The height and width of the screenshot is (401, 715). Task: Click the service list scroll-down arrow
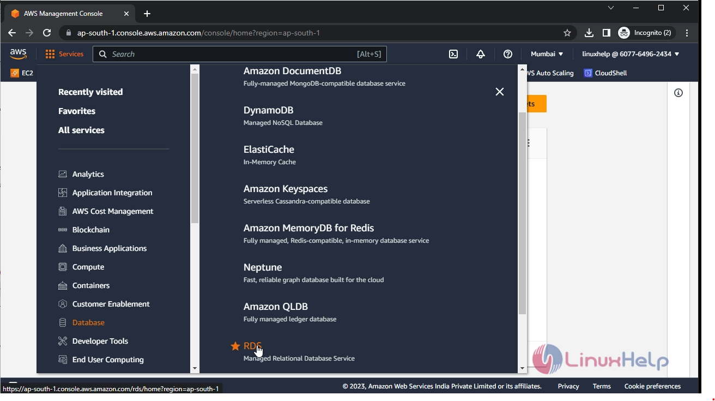522,369
